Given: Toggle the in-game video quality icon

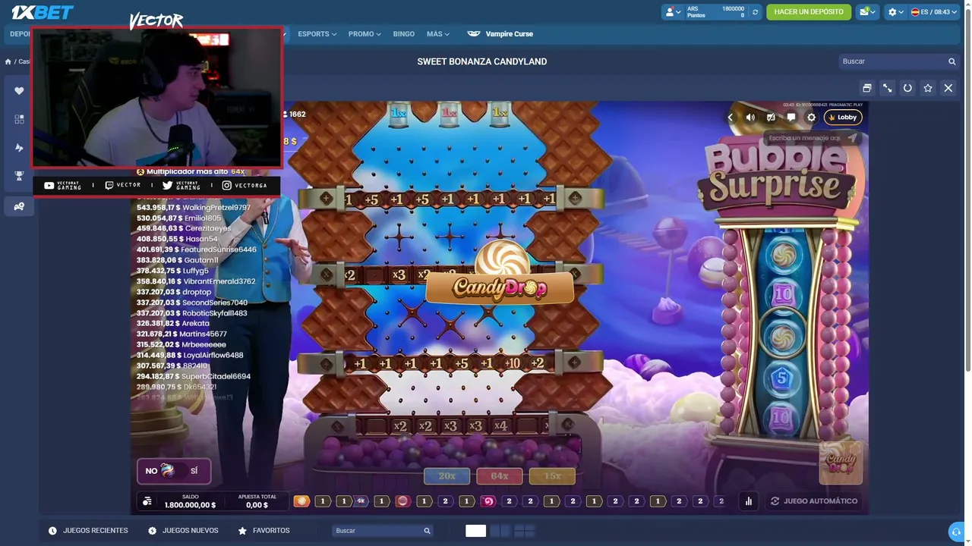Looking at the screenshot, I should tap(771, 118).
